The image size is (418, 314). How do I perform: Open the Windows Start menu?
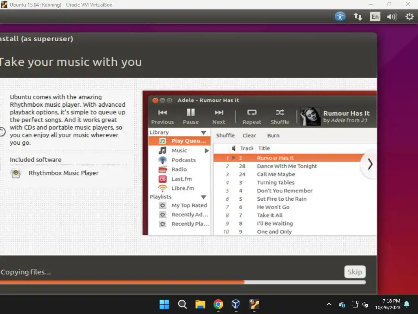[x=164, y=304]
